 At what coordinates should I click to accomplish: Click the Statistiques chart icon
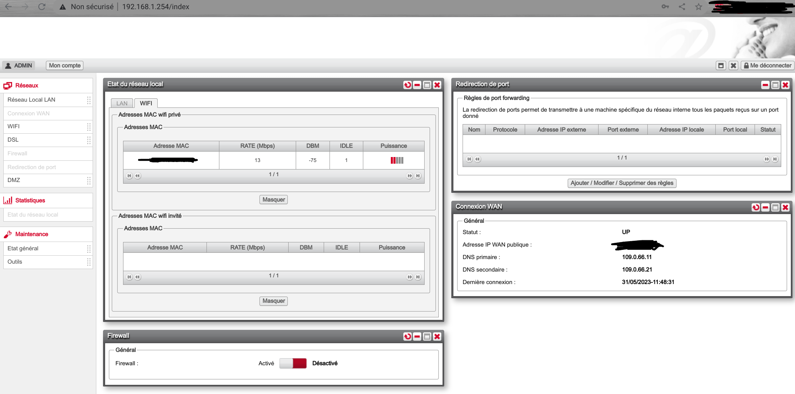(x=8, y=200)
